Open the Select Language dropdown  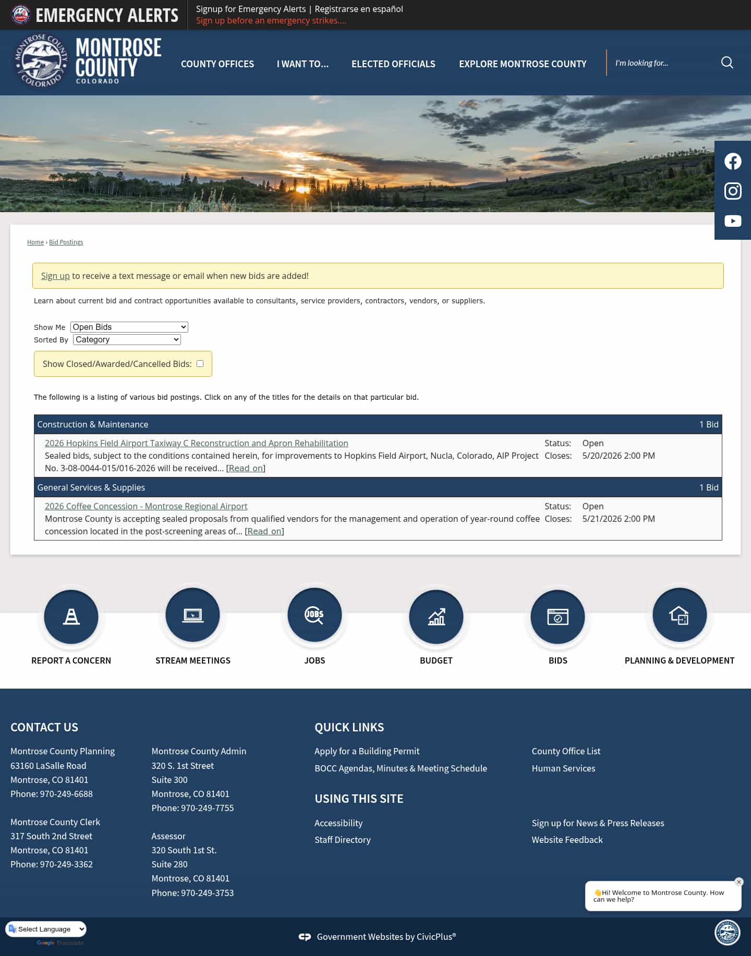pyautogui.click(x=46, y=929)
